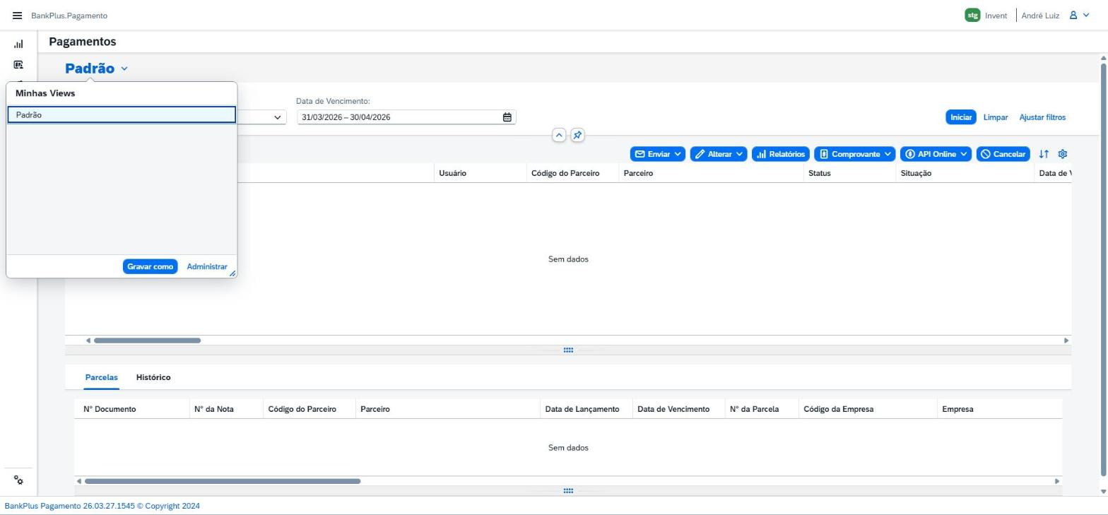
Task: Click the Administrar link in views popover
Action: [x=207, y=266]
